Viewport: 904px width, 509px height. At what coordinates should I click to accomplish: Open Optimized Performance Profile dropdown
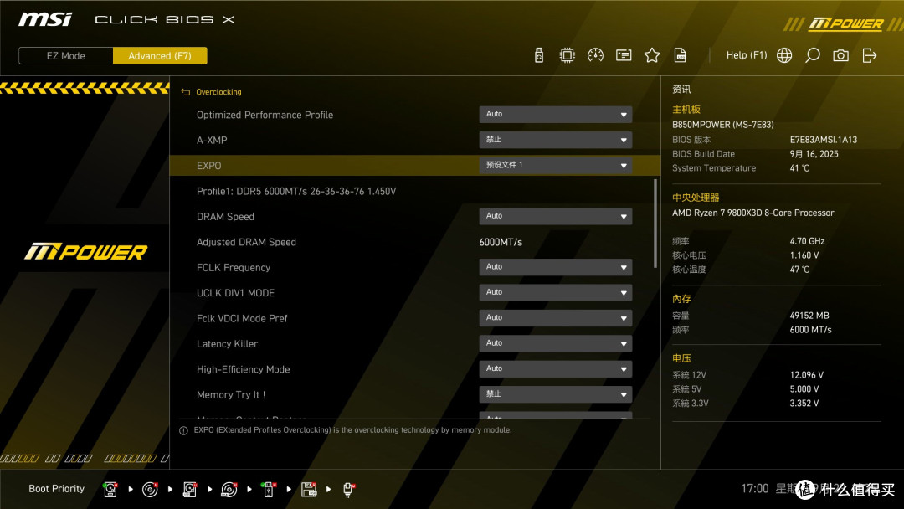click(555, 114)
